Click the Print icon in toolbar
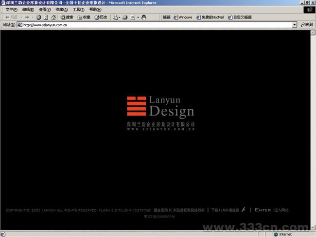The image size is (316, 237). pos(125,17)
